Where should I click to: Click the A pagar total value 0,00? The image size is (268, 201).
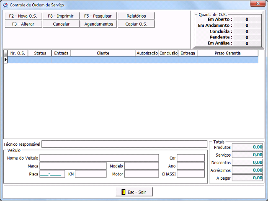(x=247, y=178)
